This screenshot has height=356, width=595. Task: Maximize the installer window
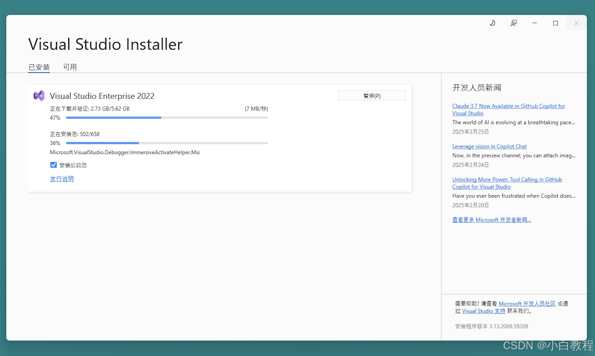[555, 23]
